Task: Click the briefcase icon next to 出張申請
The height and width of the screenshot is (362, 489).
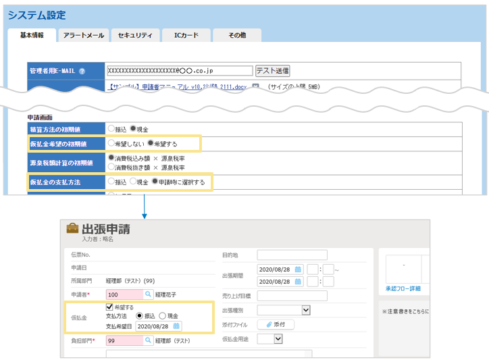Action: click(x=72, y=228)
